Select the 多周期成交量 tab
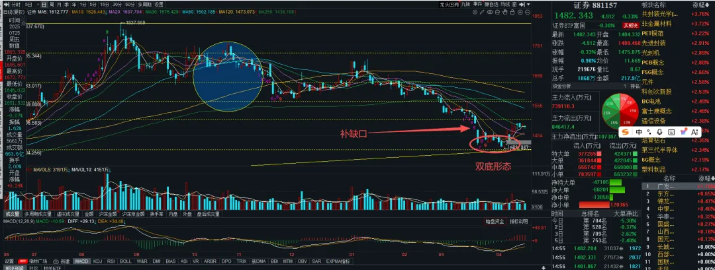 (x=39, y=214)
